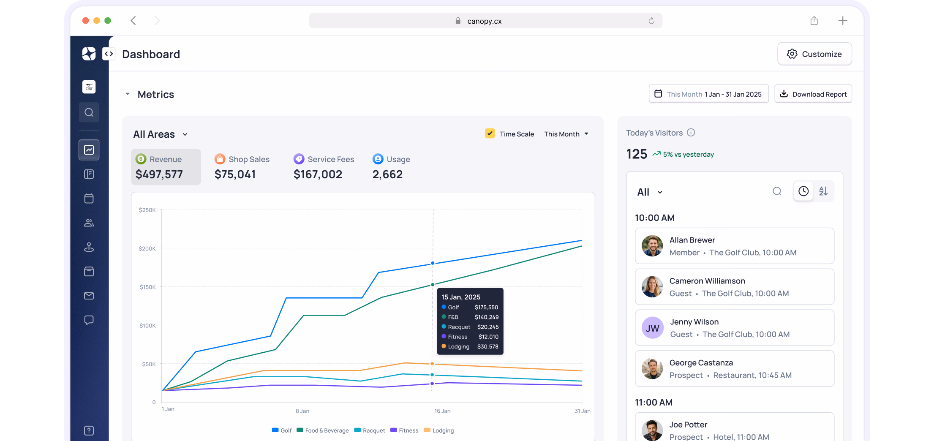This screenshot has height=441, width=934.
Task: Sort visitors by time using clock icon
Action: [x=803, y=191]
